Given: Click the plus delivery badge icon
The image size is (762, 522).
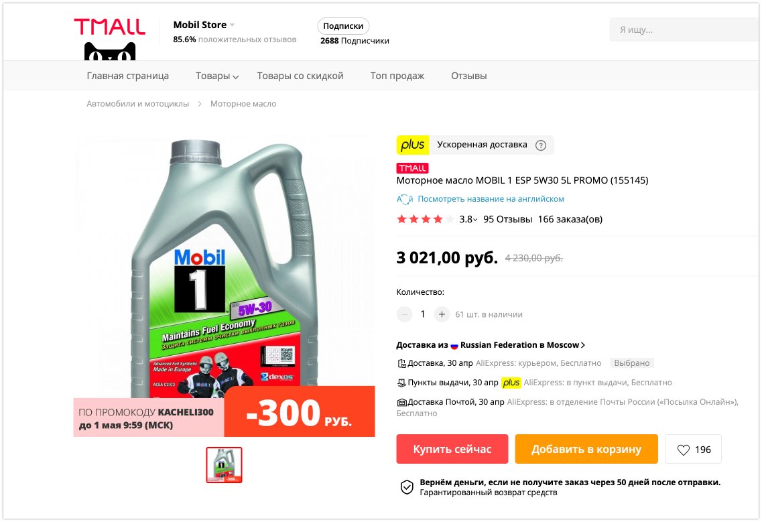Looking at the screenshot, I should (413, 145).
